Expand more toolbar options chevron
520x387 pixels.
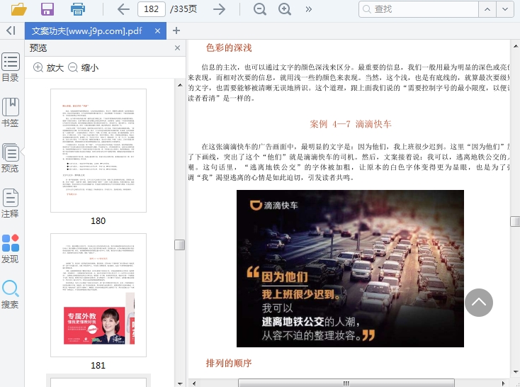coord(308,9)
